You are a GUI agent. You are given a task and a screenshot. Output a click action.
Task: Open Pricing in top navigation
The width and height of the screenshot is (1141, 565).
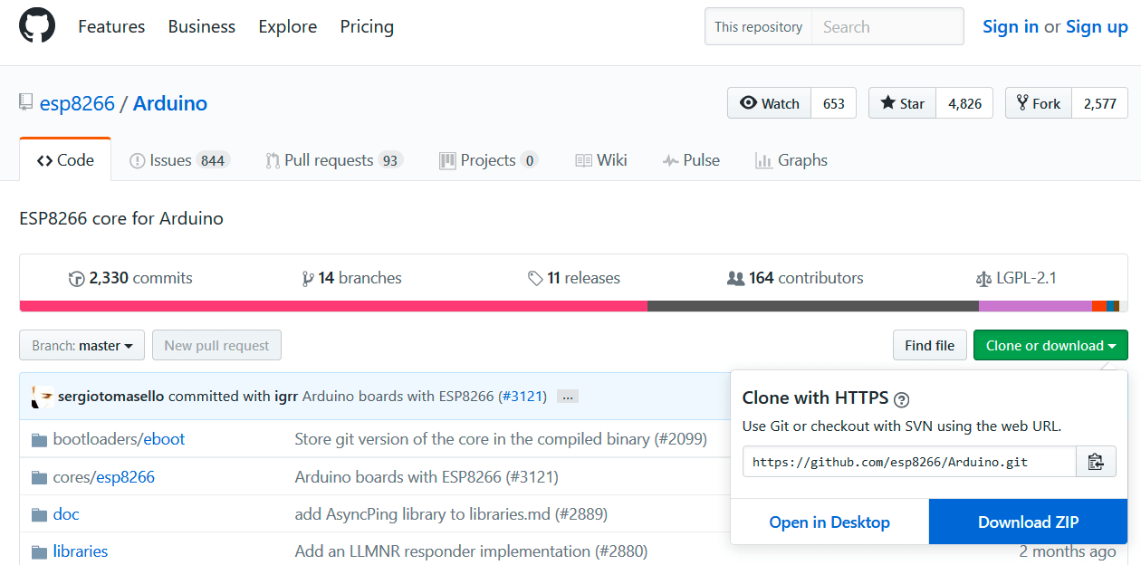[367, 26]
